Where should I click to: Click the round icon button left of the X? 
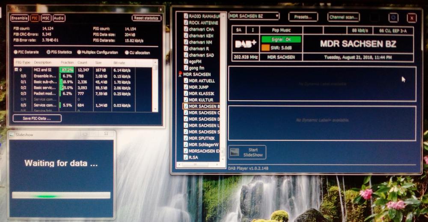[x=393, y=18]
